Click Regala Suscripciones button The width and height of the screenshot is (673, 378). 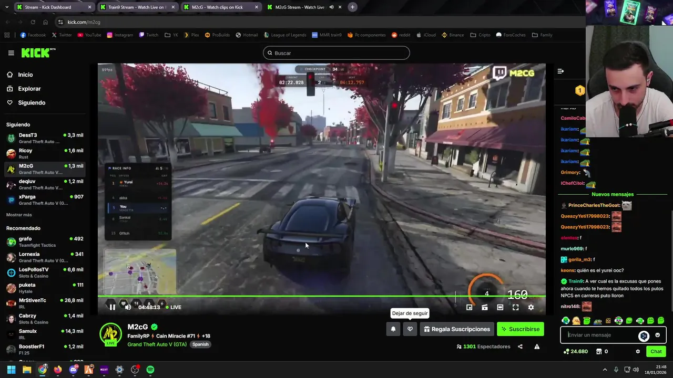[x=457, y=329]
